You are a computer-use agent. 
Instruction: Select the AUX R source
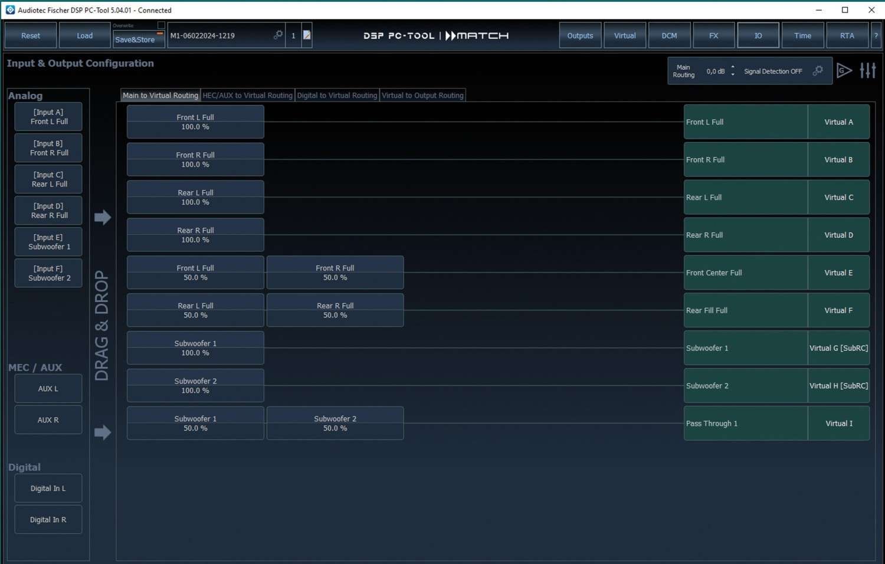pos(48,420)
